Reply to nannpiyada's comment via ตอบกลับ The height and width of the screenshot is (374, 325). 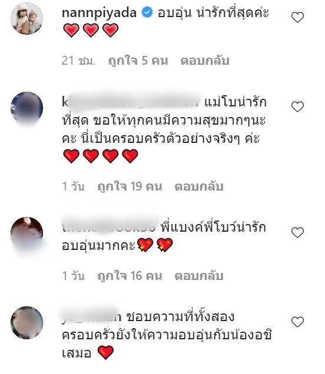click(x=205, y=61)
